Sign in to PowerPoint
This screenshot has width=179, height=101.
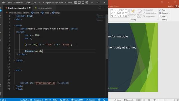point(170,6)
